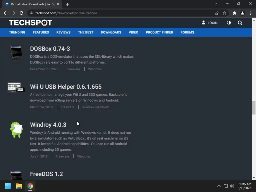Viewport: 256px width, 192px height.
Task: Open Wii U USB Helper 0.6.1.655 link
Action: pyautogui.click(x=66, y=87)
